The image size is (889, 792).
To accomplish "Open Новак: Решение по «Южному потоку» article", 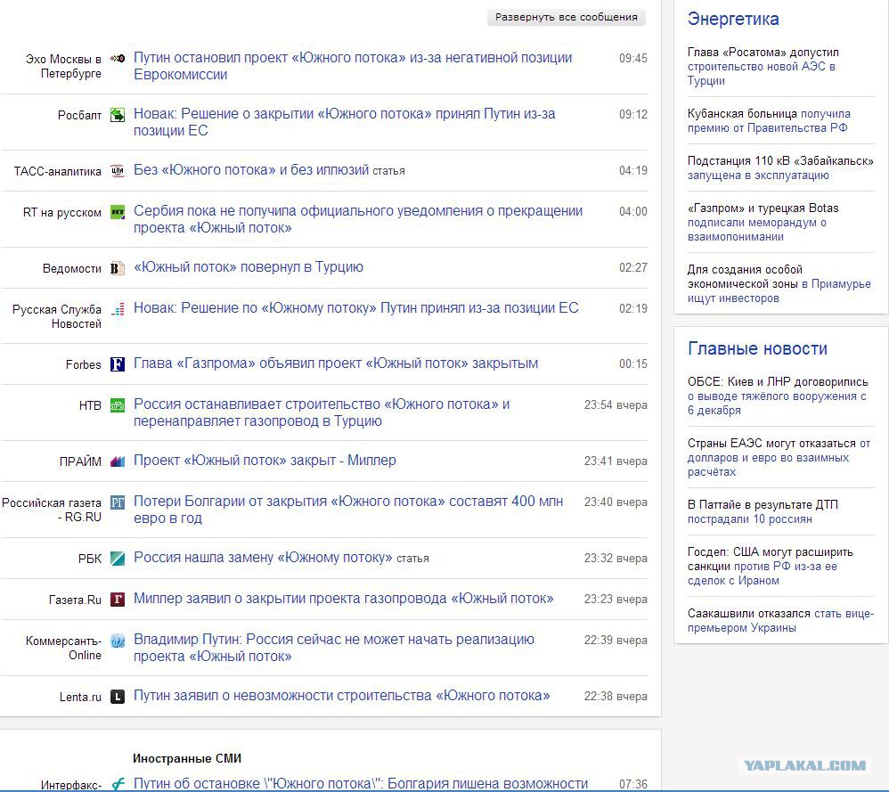I will tap(356, 308).
